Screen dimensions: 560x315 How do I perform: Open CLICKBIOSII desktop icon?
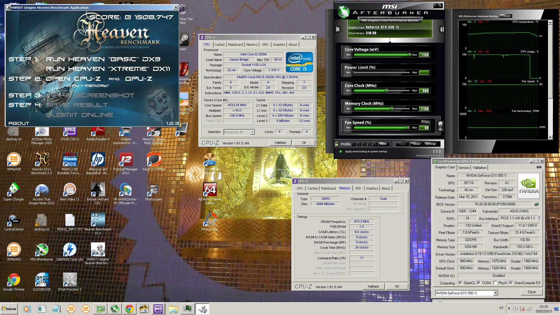[42, 281]
